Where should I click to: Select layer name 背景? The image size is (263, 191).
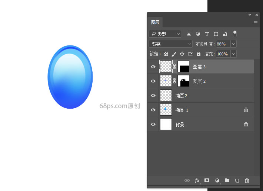pyautogui.click(x=180, y=125)
